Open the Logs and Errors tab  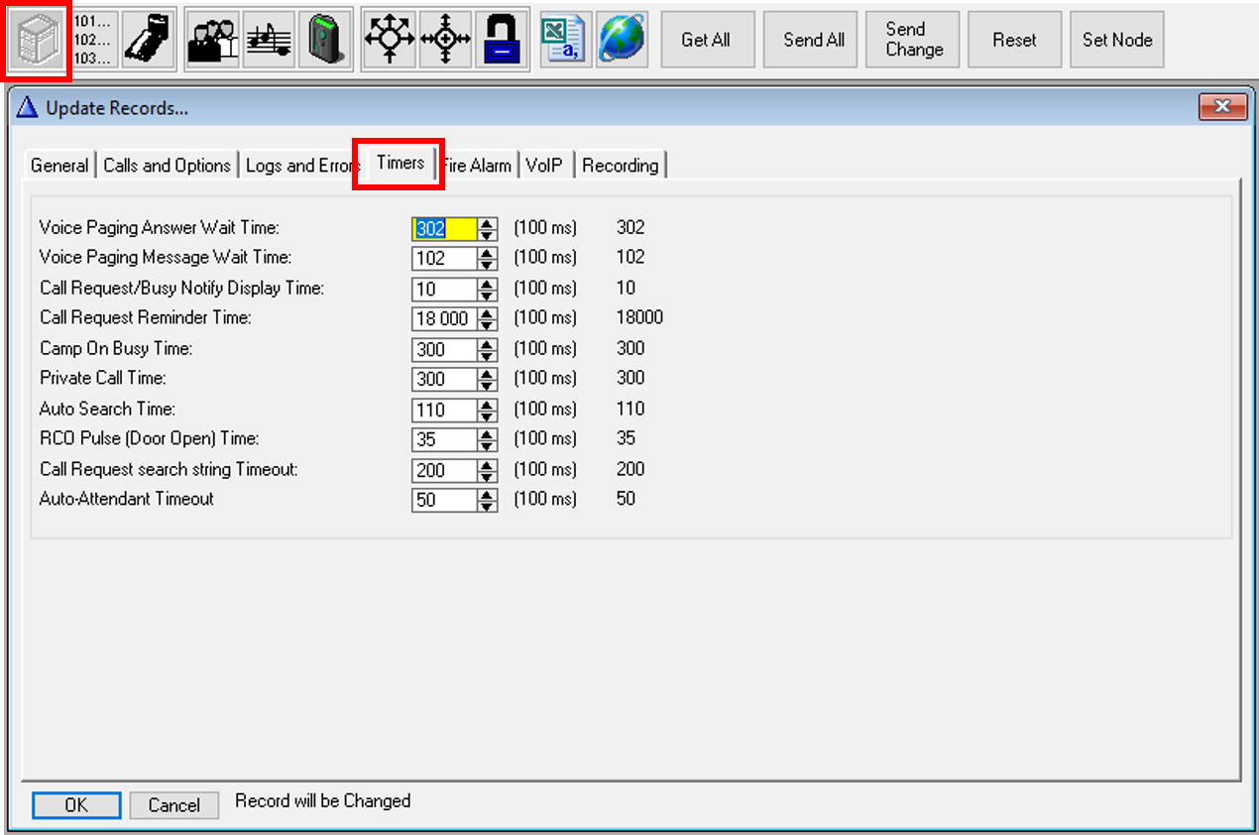coord(300,166)
